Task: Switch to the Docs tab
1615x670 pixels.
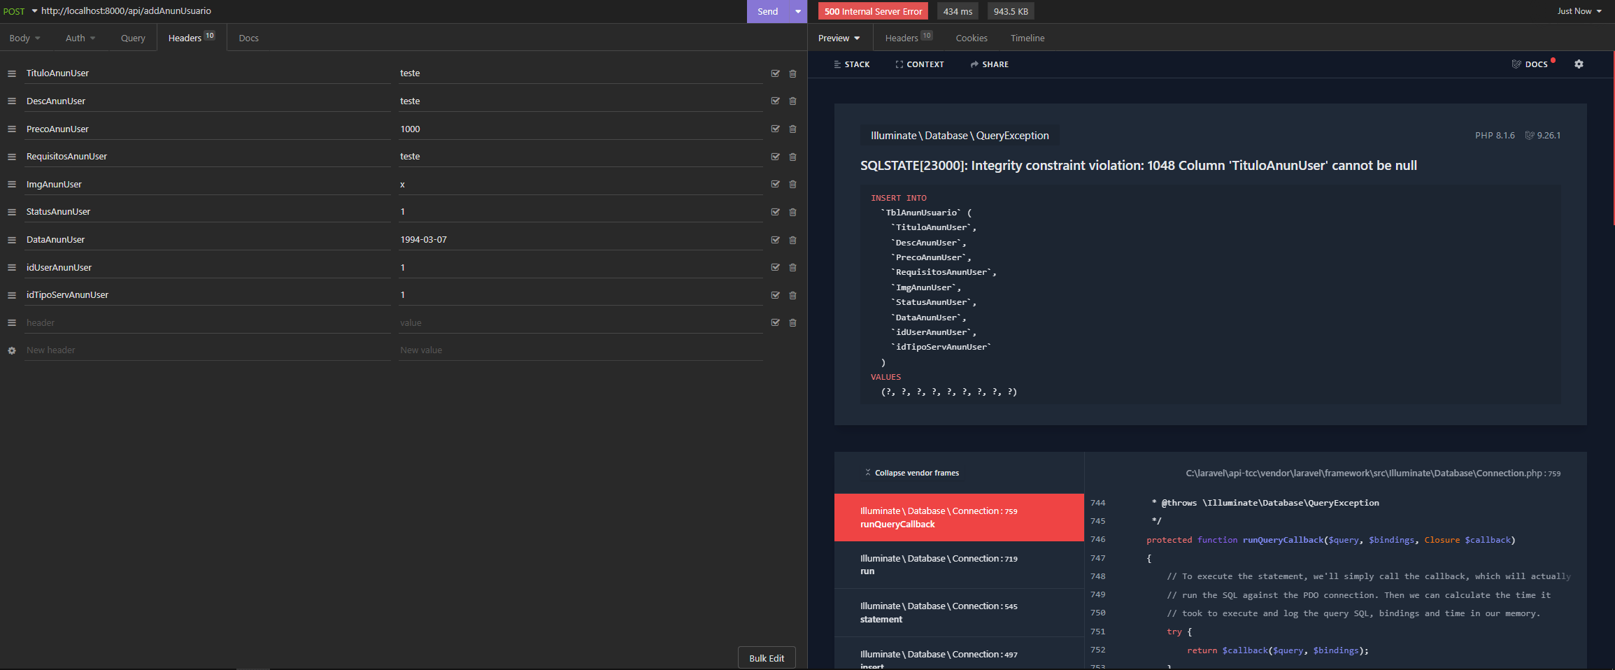Action: point(248,38)
